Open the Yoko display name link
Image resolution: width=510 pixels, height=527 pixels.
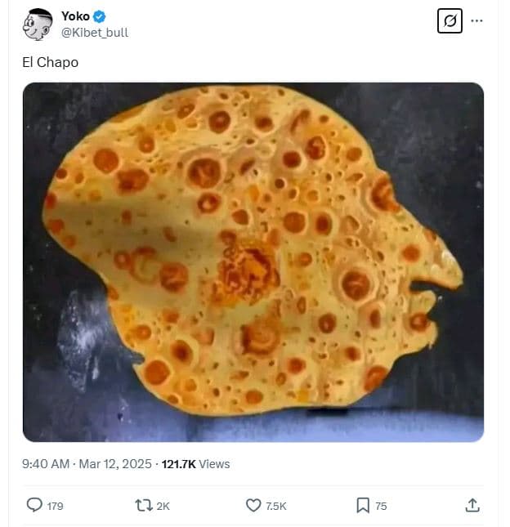click(75, 16)
